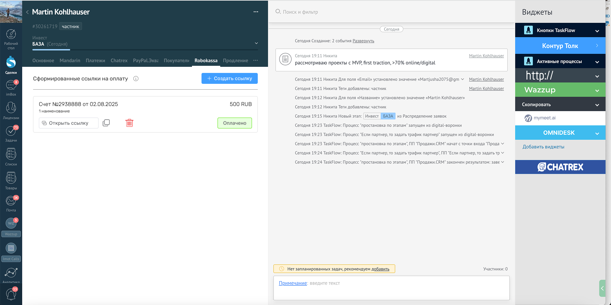Click info icon next to payment links heading

[x=136, y=79]
